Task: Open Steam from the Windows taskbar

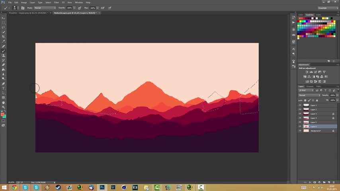Action: pyautogui.click(x=58, y=187)
